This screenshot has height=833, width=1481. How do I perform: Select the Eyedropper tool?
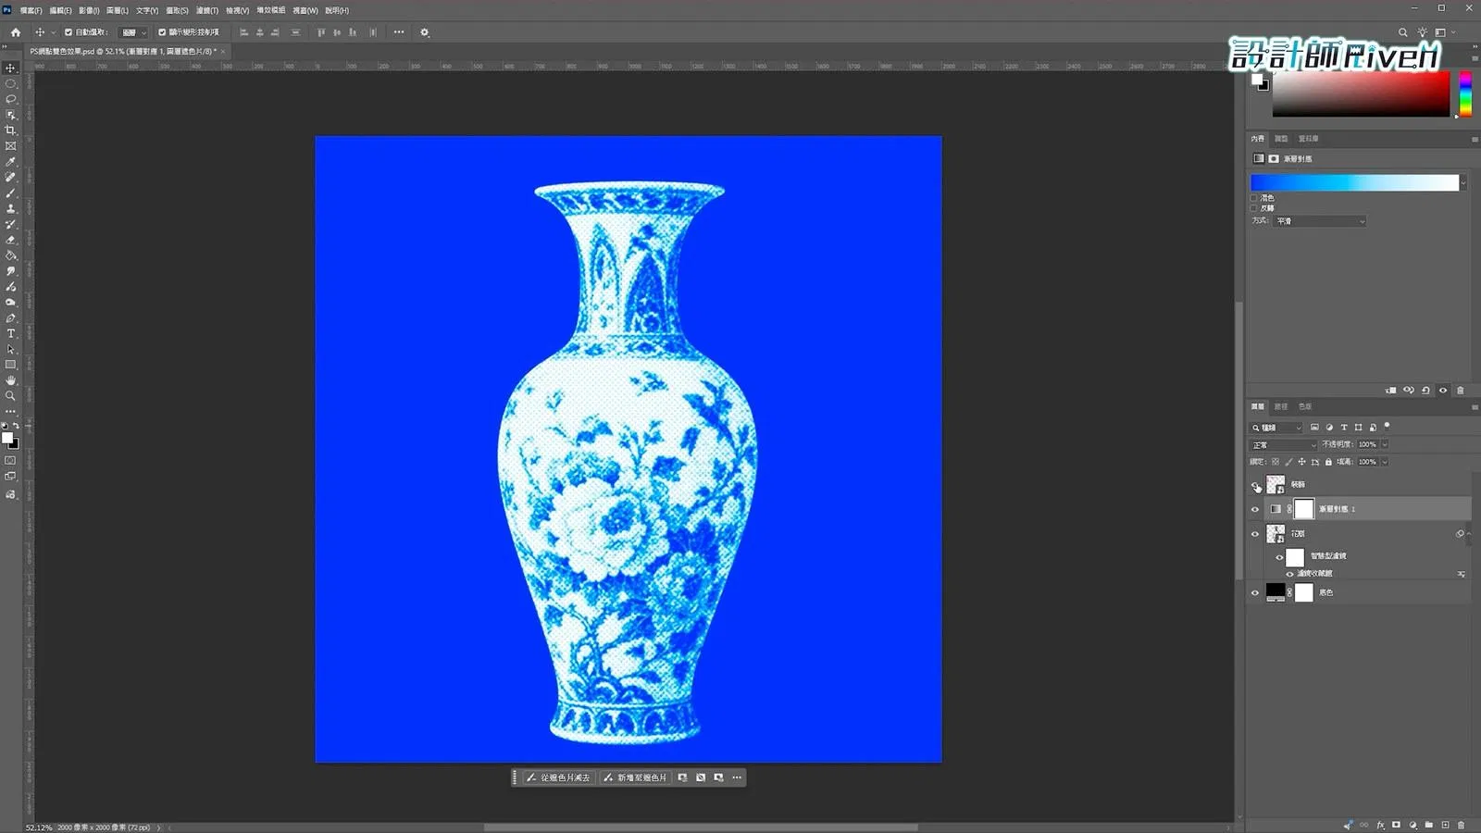(x=11, y=162)
